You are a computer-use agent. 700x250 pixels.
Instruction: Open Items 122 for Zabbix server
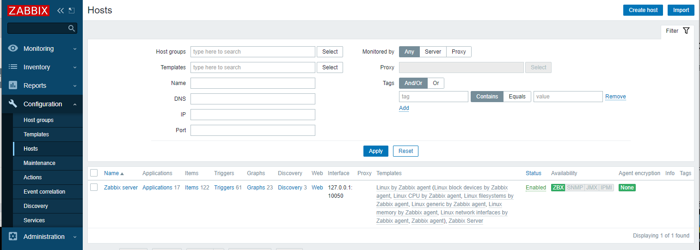[191, 188]
